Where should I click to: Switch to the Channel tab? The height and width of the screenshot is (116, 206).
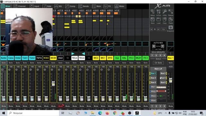tap(20, 6)
